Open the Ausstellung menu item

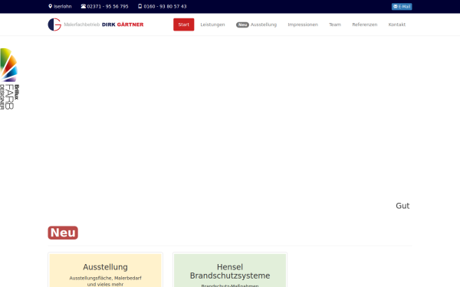[256, 24]
